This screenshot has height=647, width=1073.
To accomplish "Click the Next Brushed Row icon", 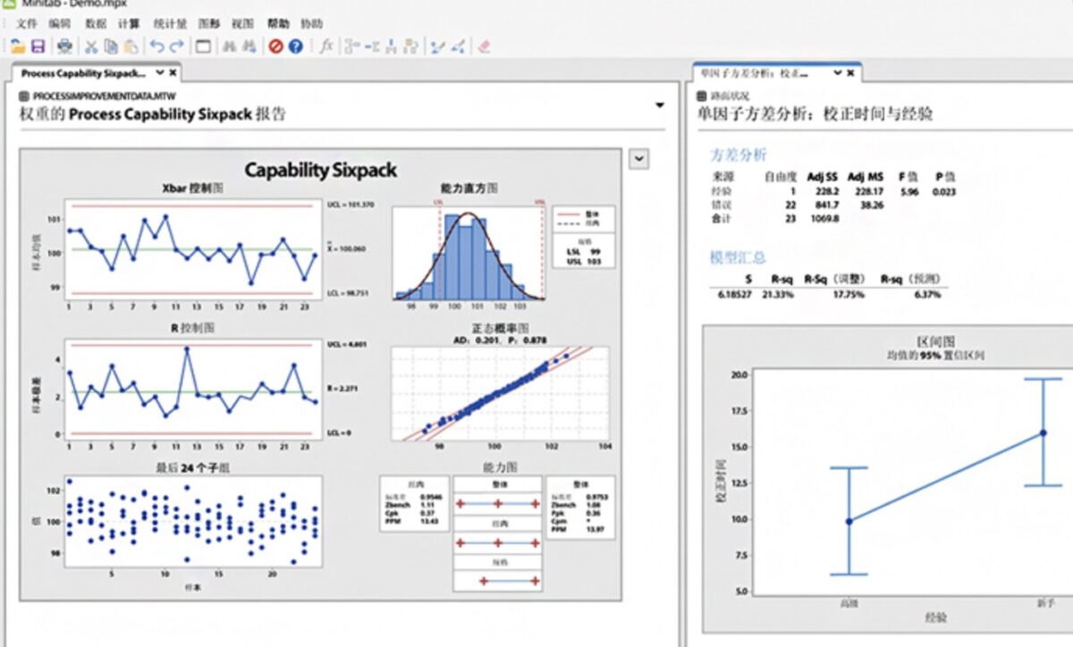I will pyautogui.click(x=458, y=46).
